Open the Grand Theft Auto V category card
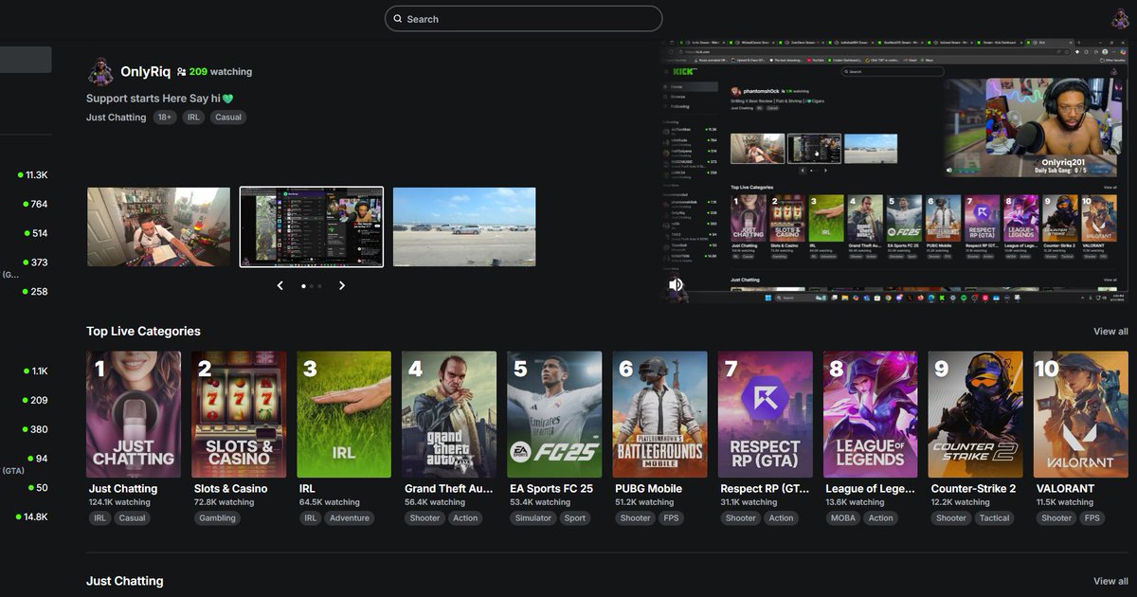This screenshot has height=597, width=1137. tap(449, 414)
